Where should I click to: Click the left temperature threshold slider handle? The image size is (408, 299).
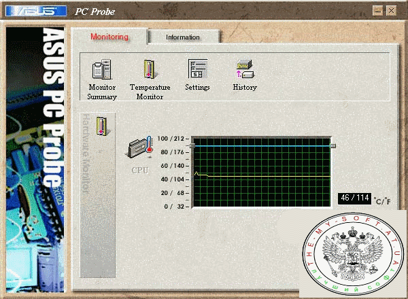click(x=192, y=145)
